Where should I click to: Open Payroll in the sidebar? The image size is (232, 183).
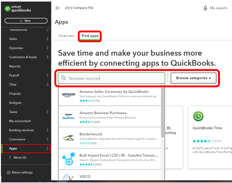[x=14, y=75]
